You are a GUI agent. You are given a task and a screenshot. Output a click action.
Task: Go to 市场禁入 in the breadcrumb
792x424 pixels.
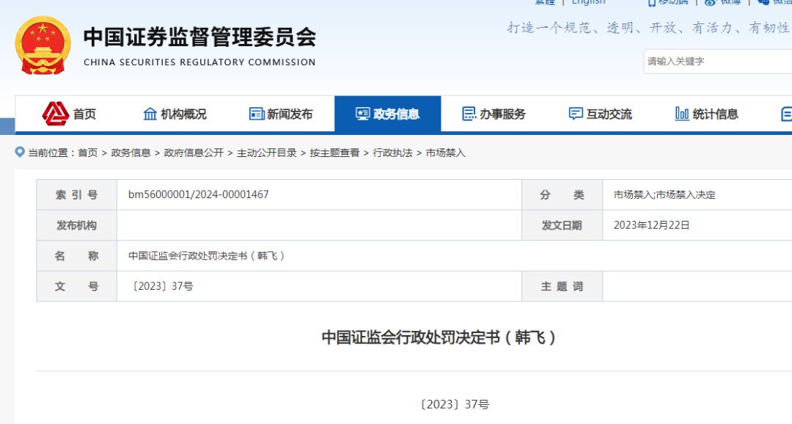point(446,153)
